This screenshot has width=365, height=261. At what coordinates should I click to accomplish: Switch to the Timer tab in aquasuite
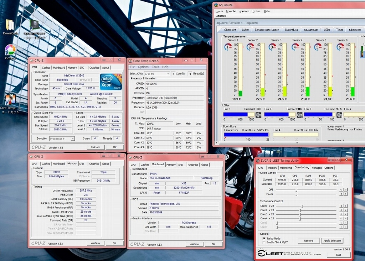click(x=339, y=30)
